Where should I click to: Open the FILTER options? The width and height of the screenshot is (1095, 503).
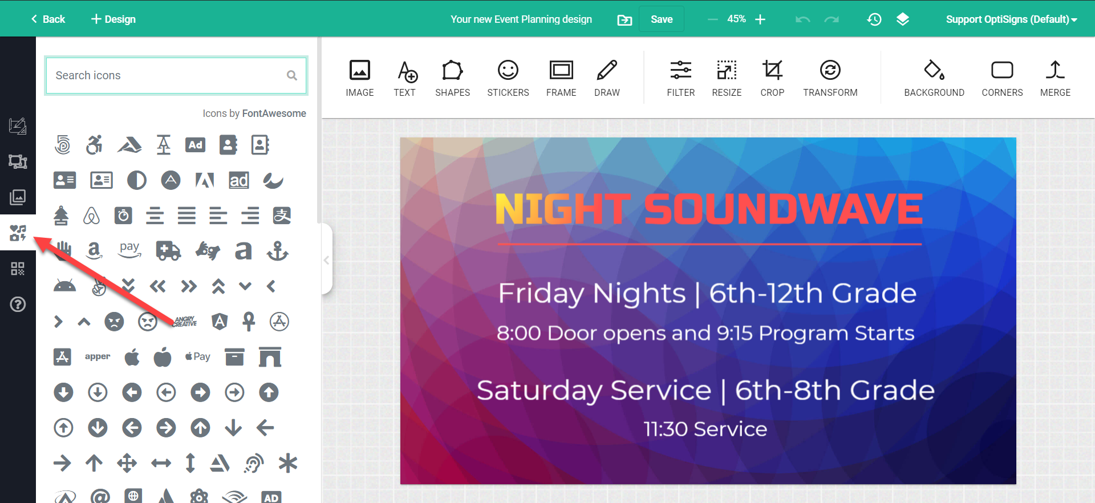point(680,78)
